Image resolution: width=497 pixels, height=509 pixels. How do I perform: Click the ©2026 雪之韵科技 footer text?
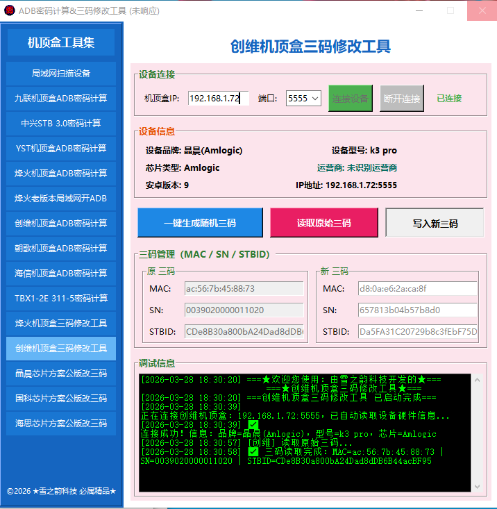(61, 491)
